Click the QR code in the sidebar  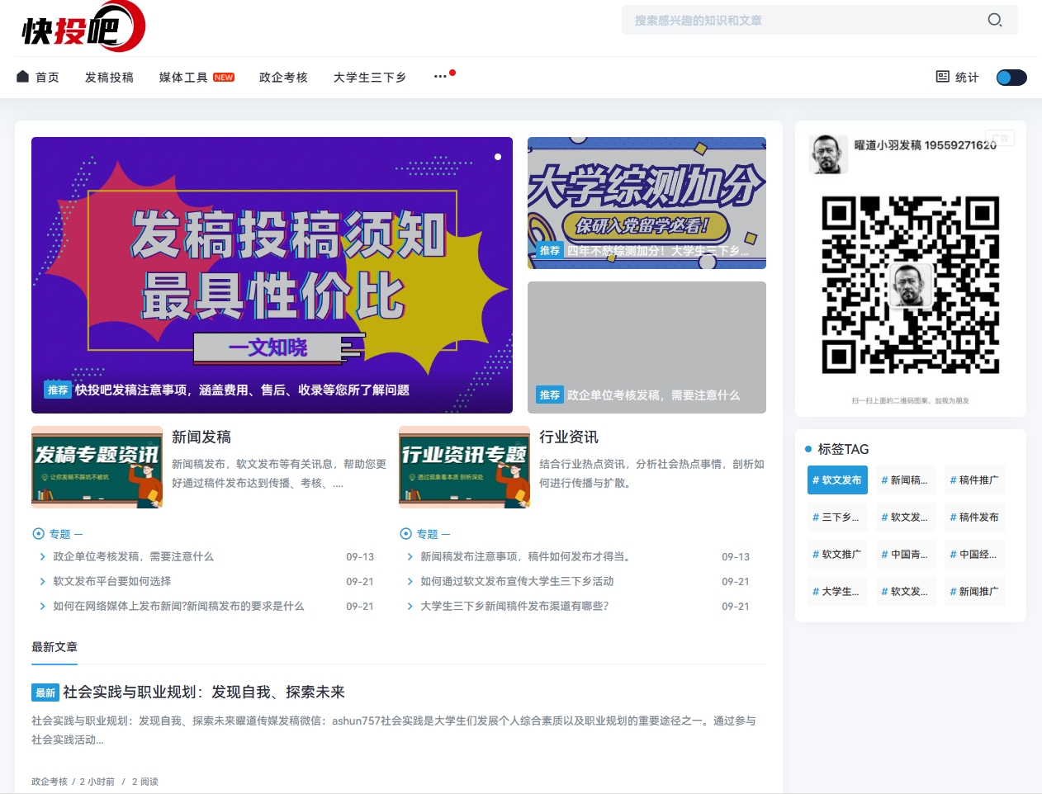pyautogui.click(x=911, y=285)
